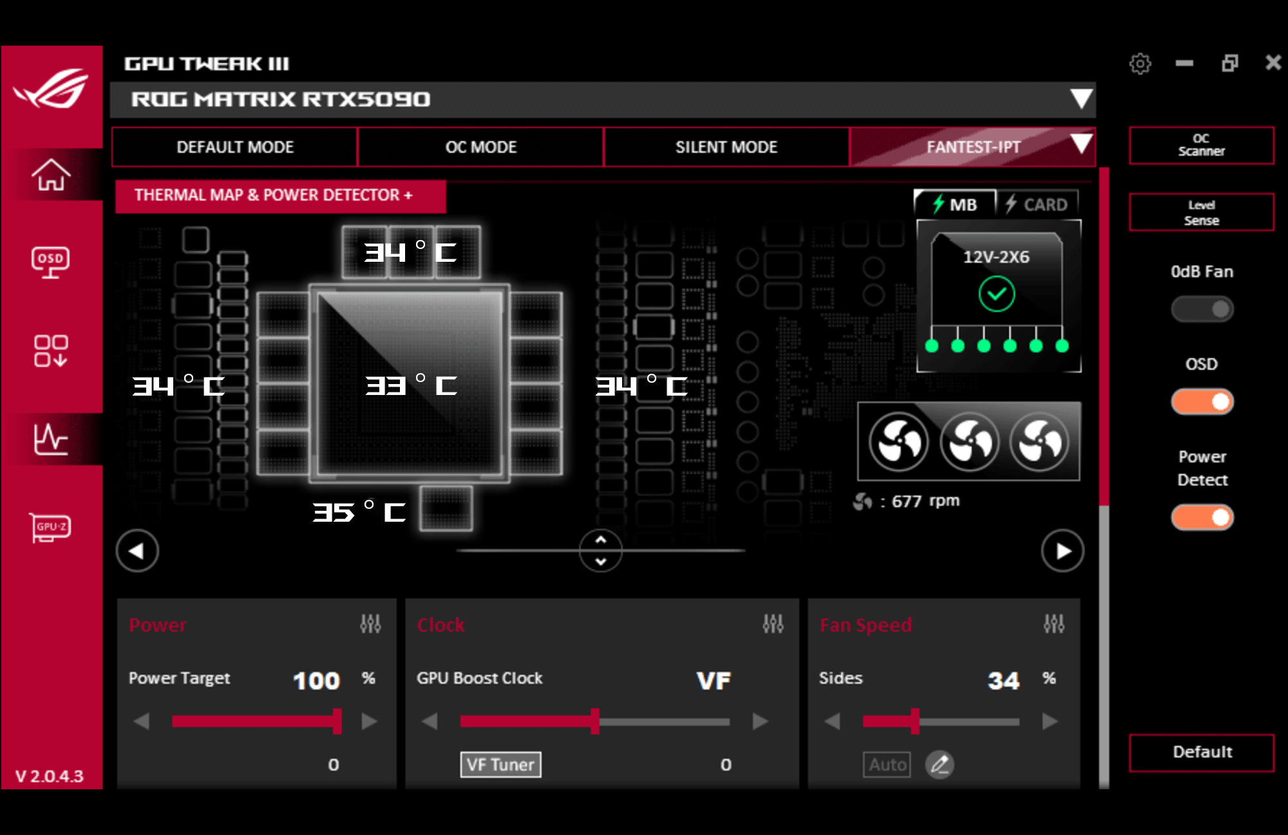Open the VF Tuner
1288x835 pixels.
click(501, 765)
